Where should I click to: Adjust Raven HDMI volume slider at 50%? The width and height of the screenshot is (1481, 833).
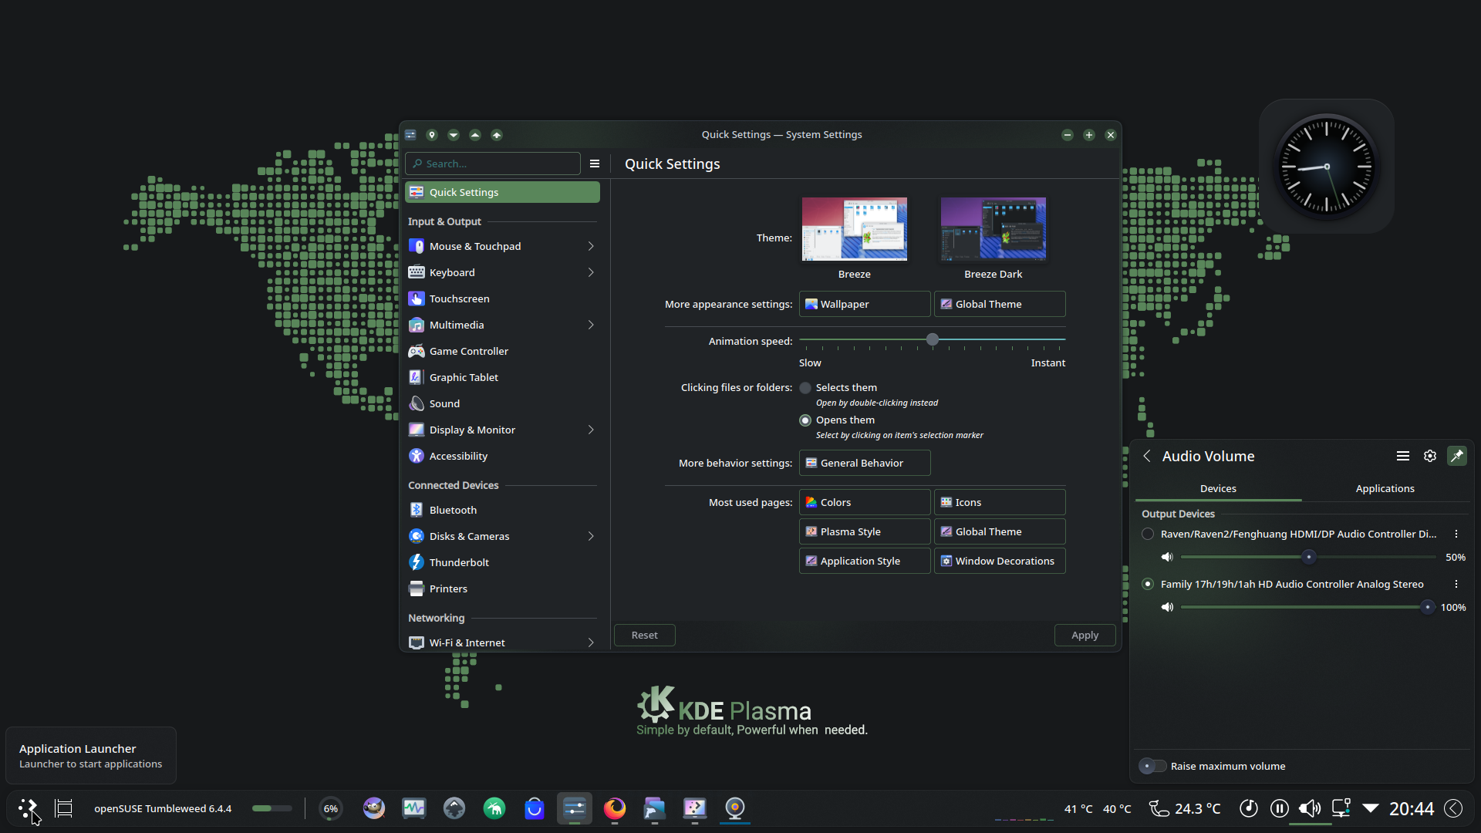1308,557
